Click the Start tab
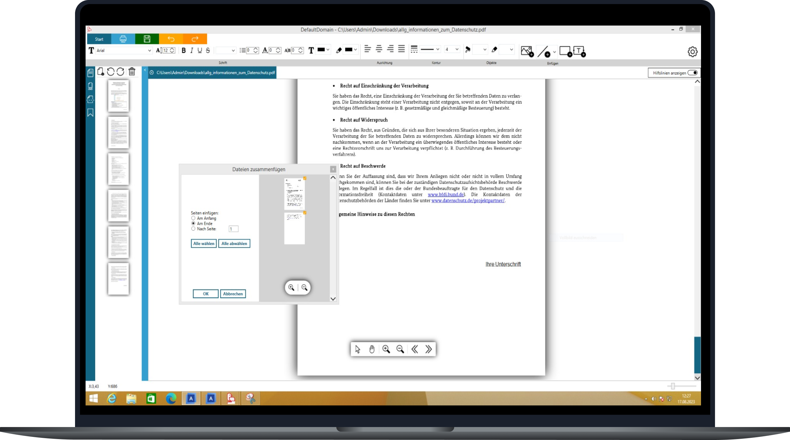Viewport: 790px width, 440px height. point(99,39)
